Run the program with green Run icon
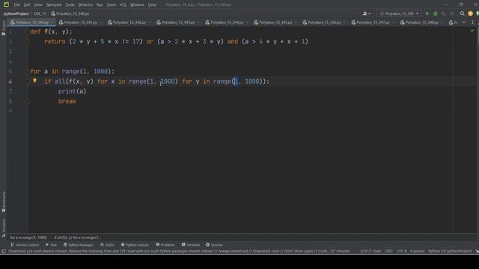The height and width of the screenshot is (269, 479). (x=427, y=13)
